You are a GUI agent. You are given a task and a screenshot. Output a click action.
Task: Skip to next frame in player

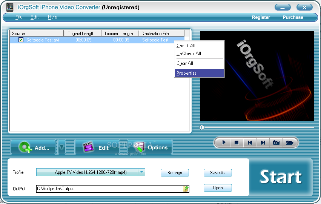[263, 143]
